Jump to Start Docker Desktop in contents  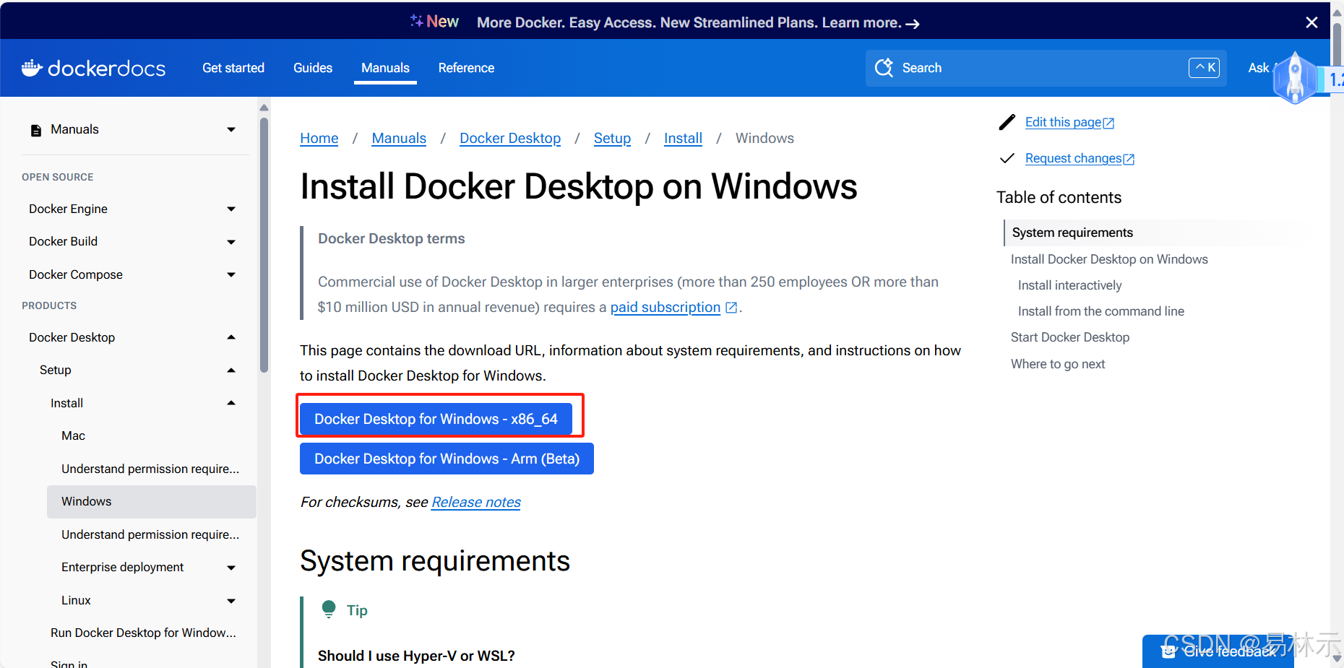click(x=1069, y=337)
